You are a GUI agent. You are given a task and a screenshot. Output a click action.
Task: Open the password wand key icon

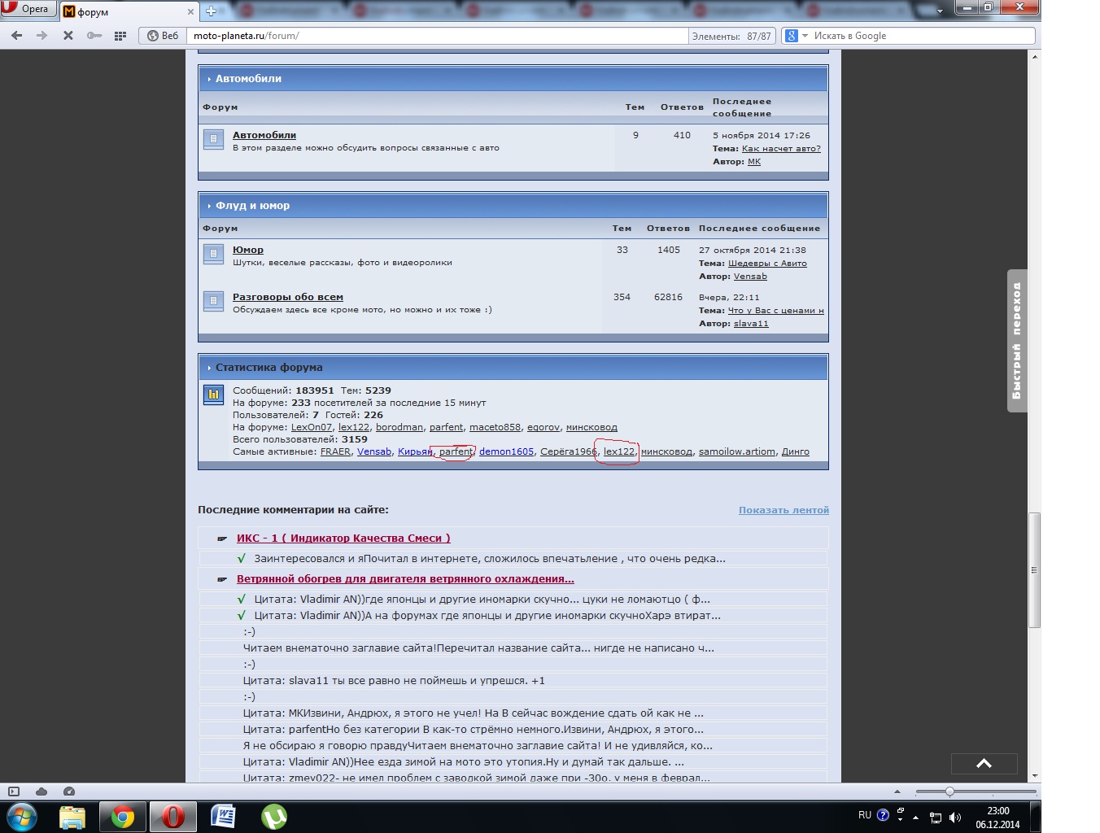[94, 36]
